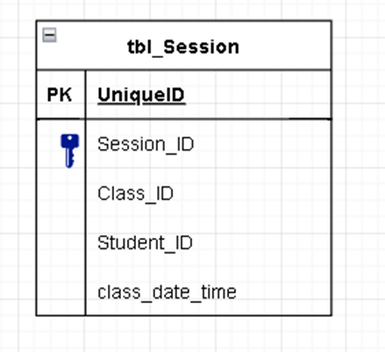Click blank space right of Session_ID text
Screen dimensions: 385x352
click(262, 144)
